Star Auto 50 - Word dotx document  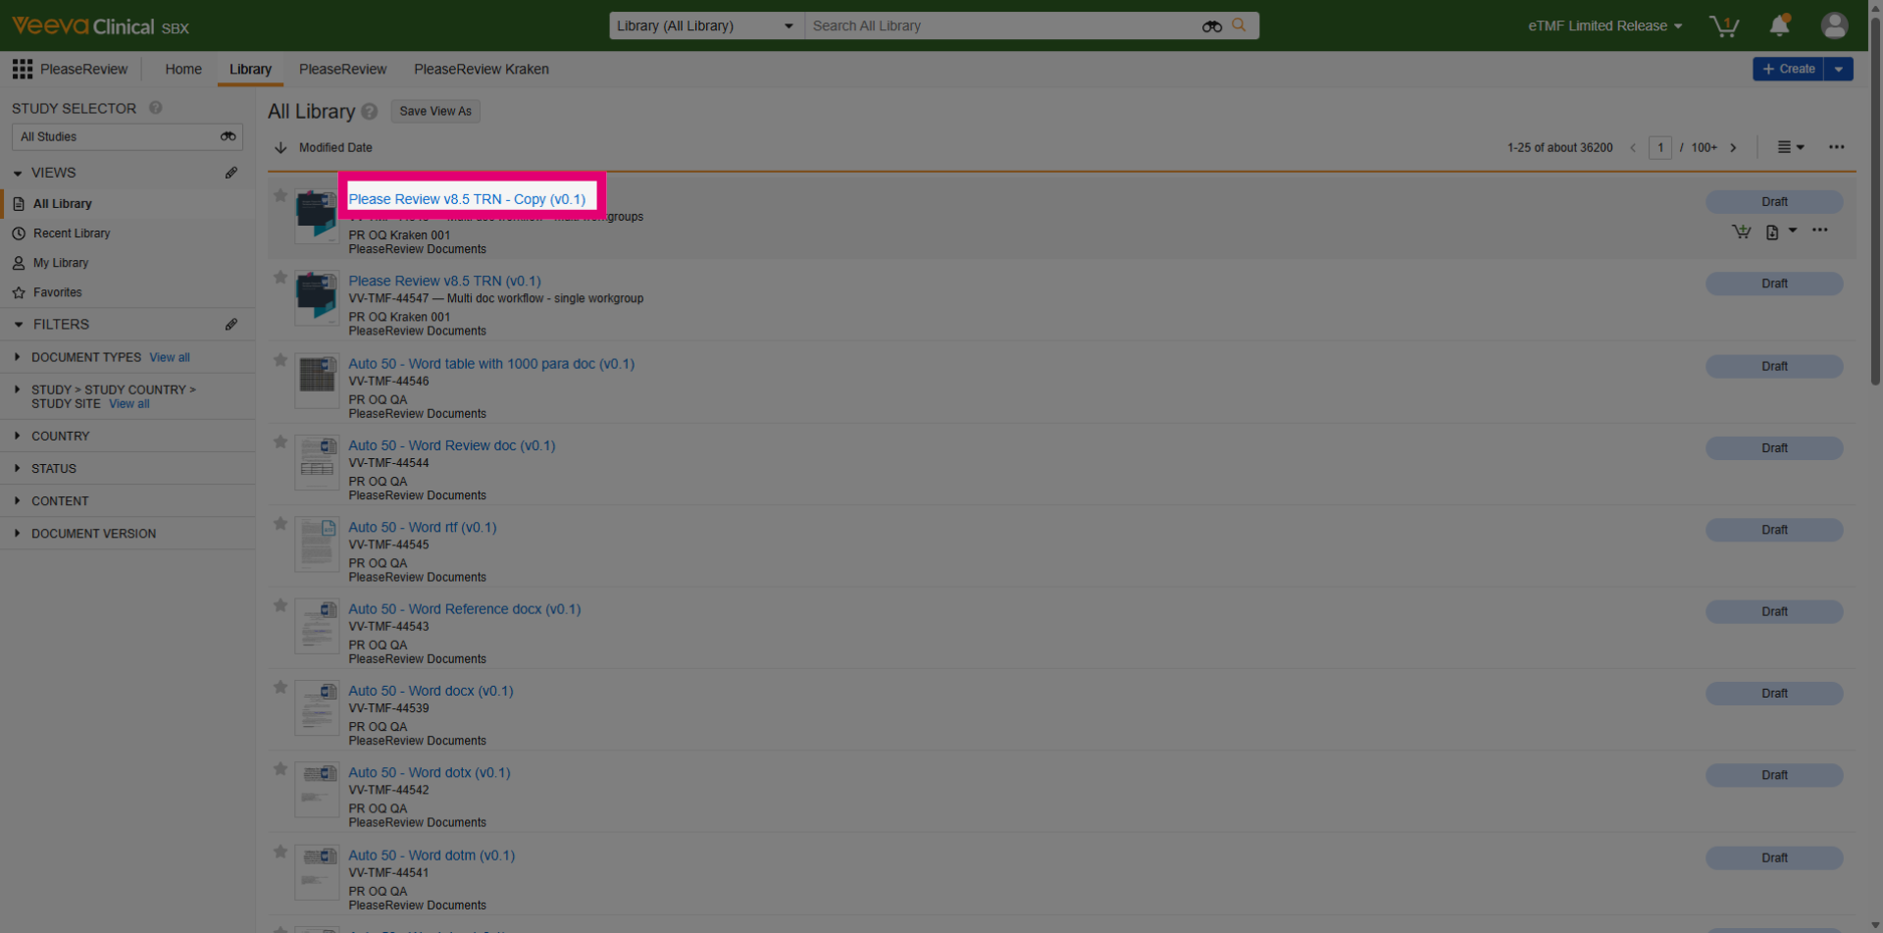coord(280,769)
